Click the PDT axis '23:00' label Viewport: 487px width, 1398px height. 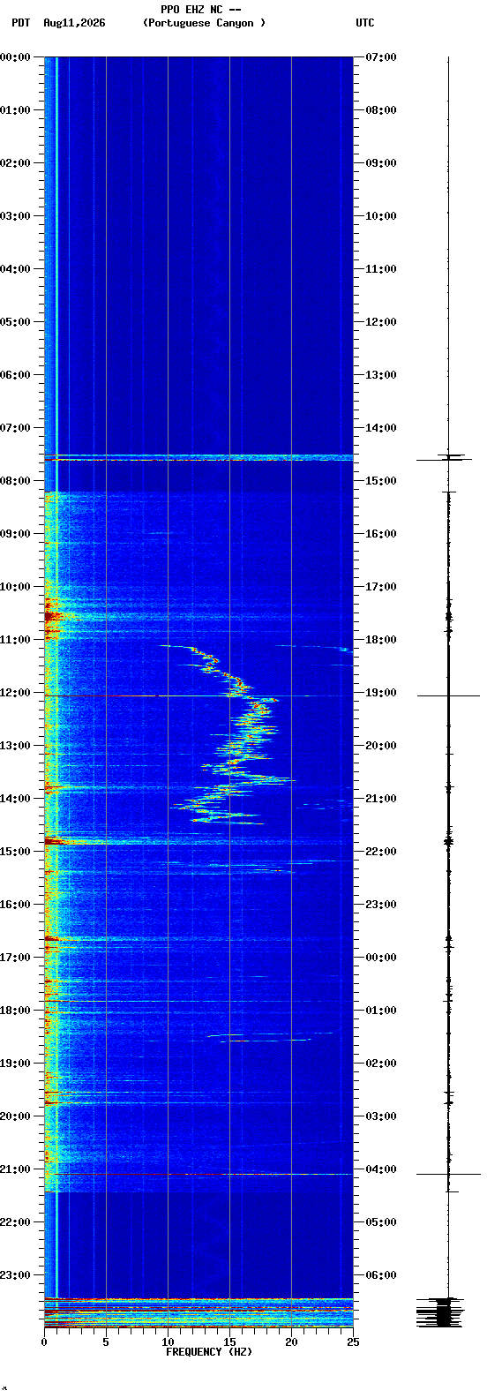[x=16, y=1275]
